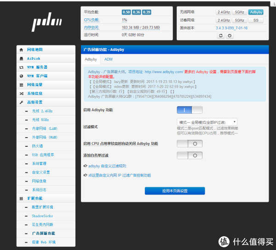Click the globe icon beside VPN 客户端
The image size is (276, 250).
(21, 76)
